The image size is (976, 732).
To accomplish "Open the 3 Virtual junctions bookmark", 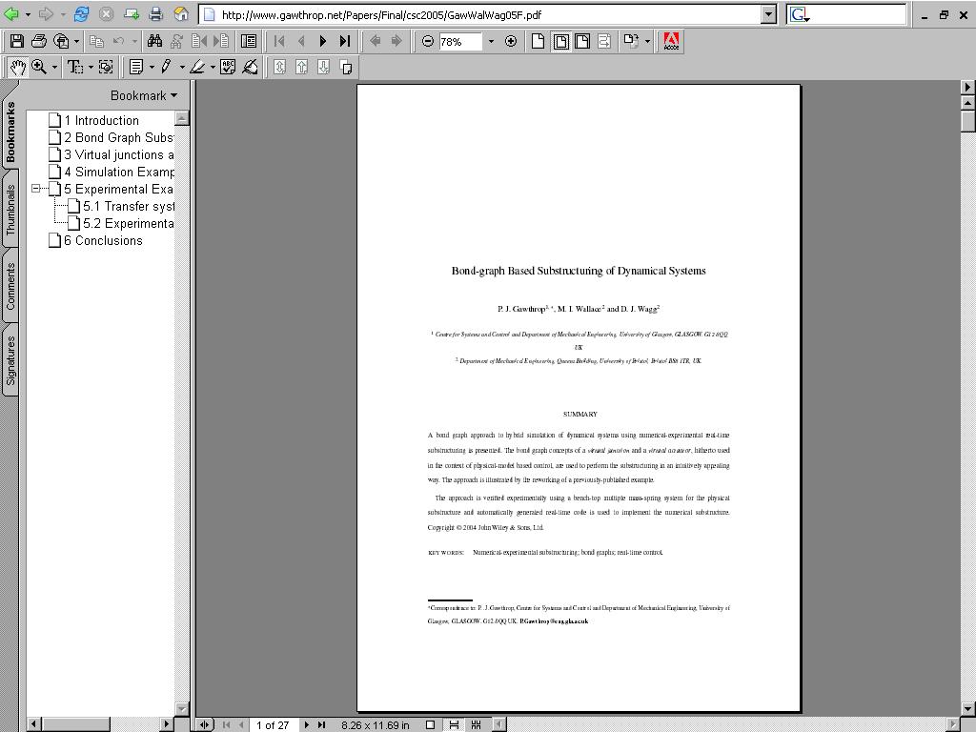I will [119, 154].
